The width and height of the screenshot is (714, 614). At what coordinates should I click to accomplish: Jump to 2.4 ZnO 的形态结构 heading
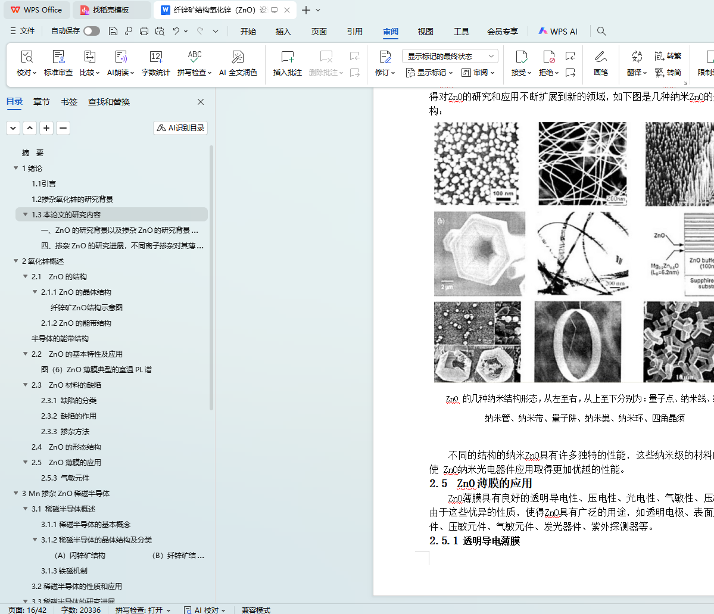pos(66,447)
